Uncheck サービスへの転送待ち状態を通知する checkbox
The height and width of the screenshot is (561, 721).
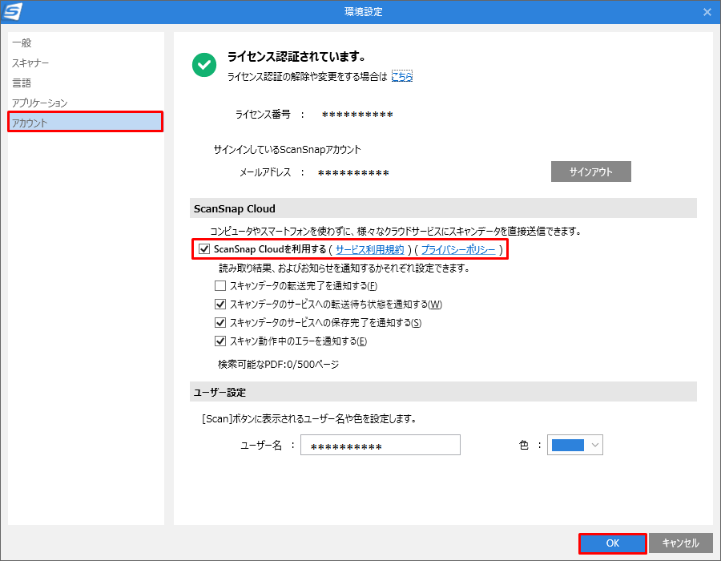tap(220, 305)
